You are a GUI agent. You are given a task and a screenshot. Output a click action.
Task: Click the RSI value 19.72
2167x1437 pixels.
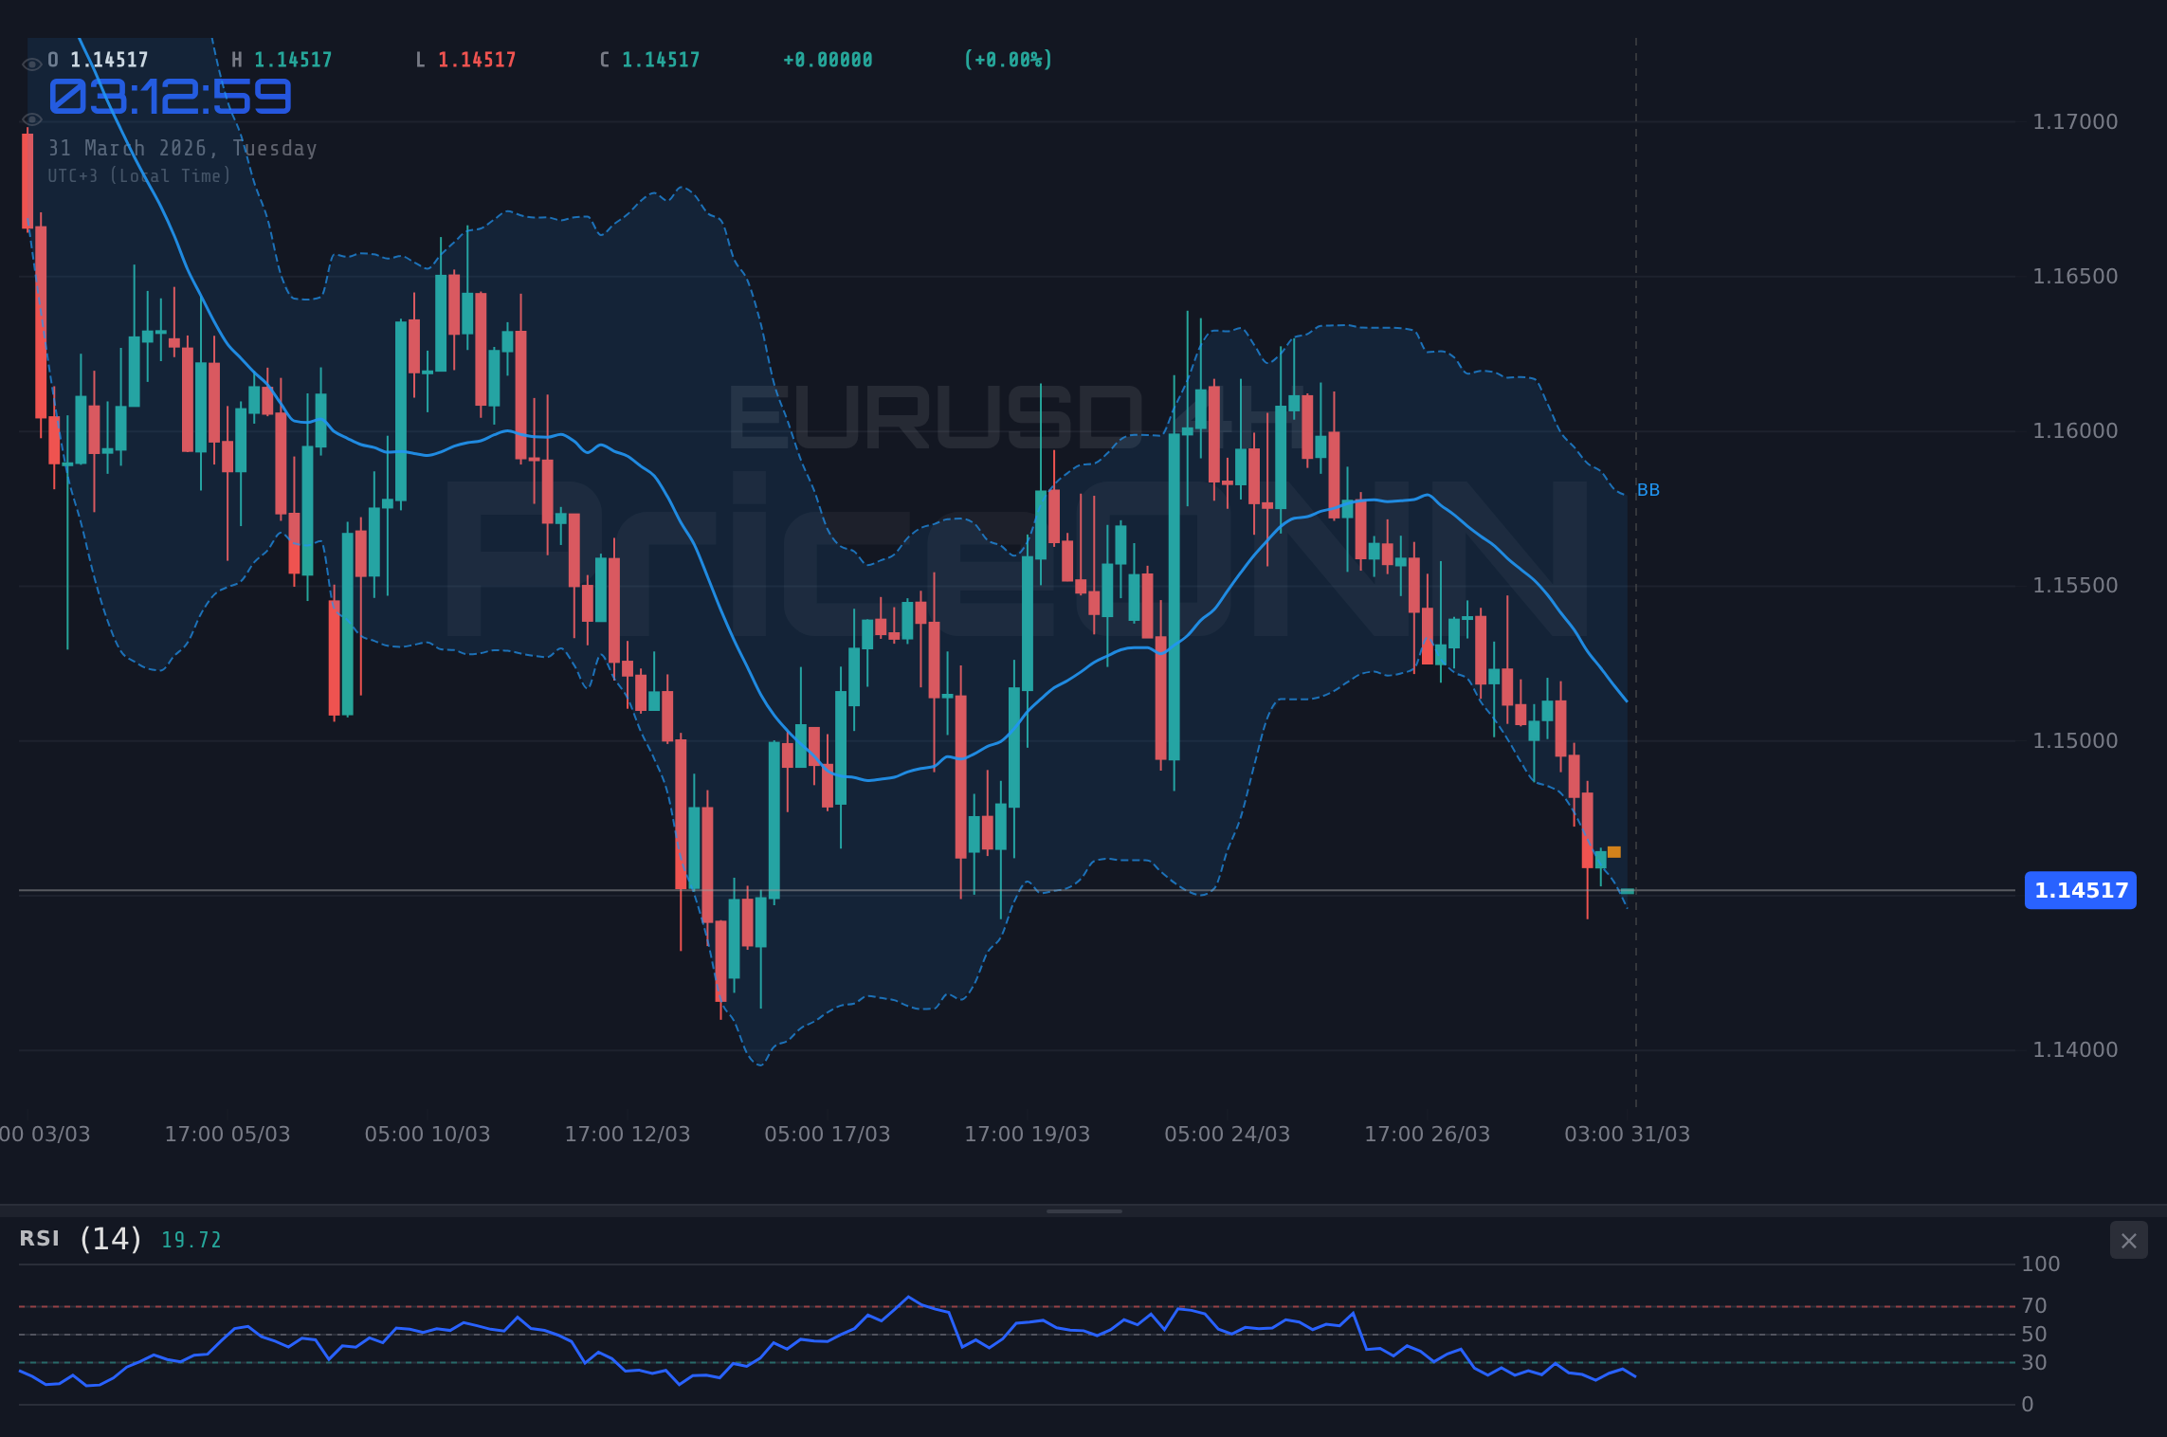coord(190,1239)
